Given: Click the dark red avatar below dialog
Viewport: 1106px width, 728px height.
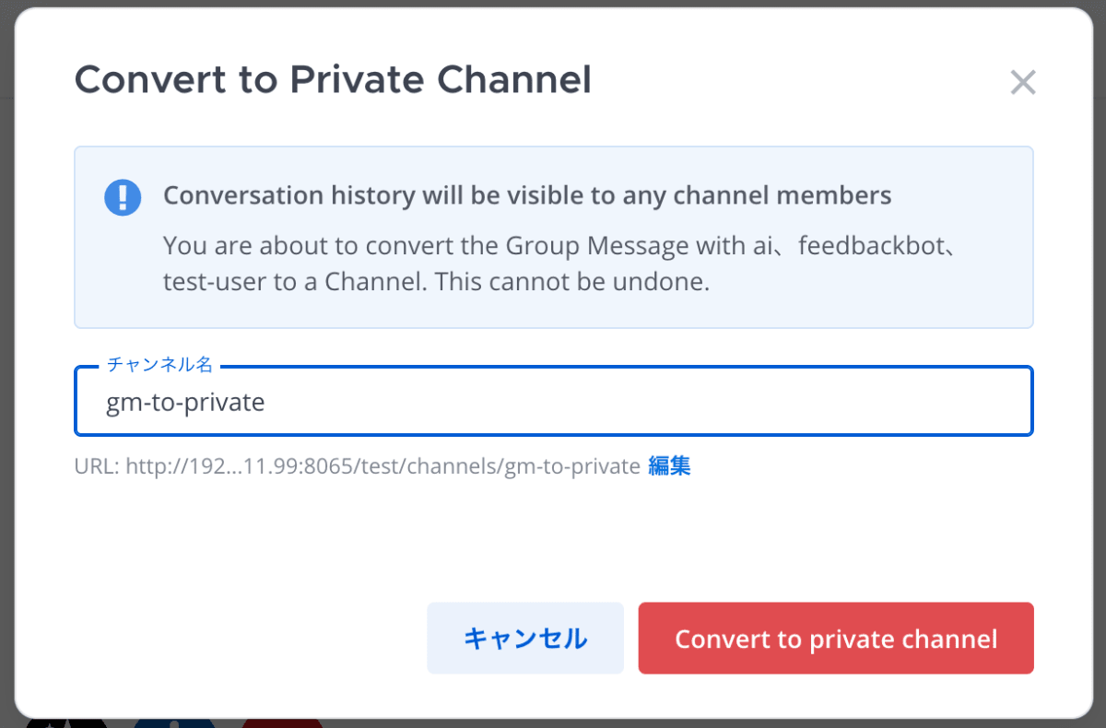Looking at the screenshot, I should click(x=282, y=722).
